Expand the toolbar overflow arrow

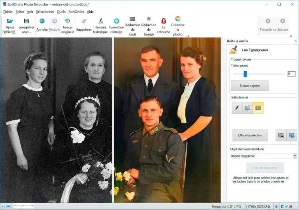click(x=188, y=36)
